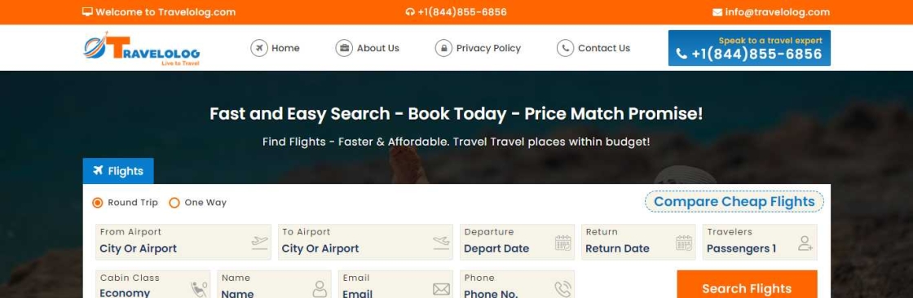Screen dimensions: 913x298
Task: Click the Speak to a travel expert button
Action: 749,48
